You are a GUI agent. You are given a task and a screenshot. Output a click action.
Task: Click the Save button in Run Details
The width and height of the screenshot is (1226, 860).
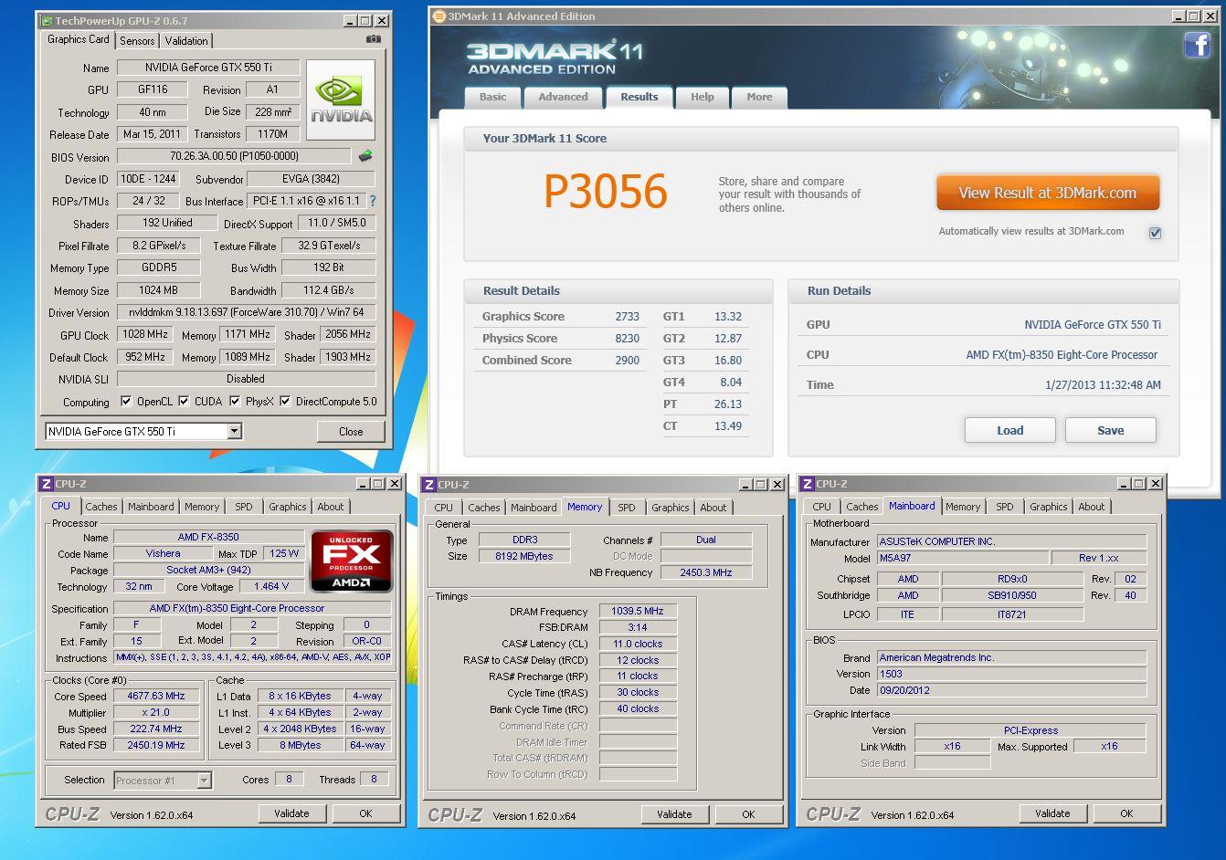(1111, 430)
